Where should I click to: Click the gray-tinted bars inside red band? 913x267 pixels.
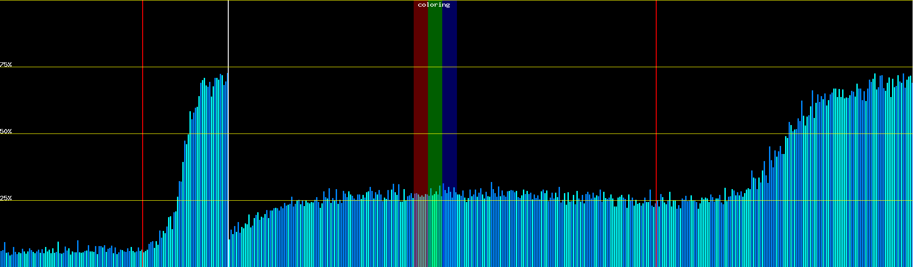420,231
